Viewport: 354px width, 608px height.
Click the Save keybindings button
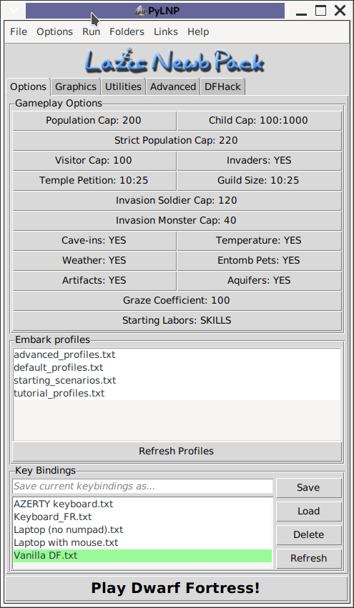pos(308,487)
